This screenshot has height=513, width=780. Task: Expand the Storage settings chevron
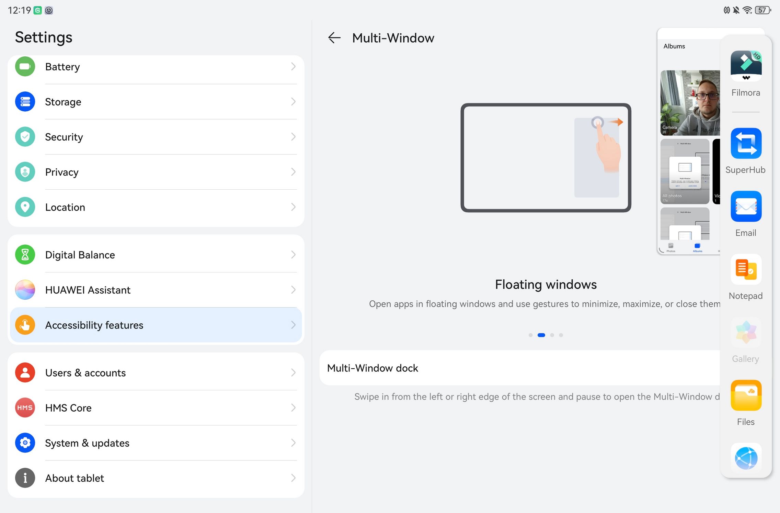[293, 102]
